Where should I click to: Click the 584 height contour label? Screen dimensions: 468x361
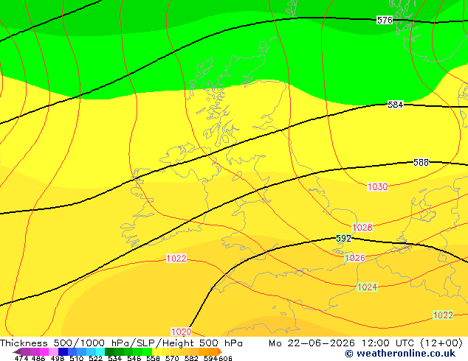(396, 105)
